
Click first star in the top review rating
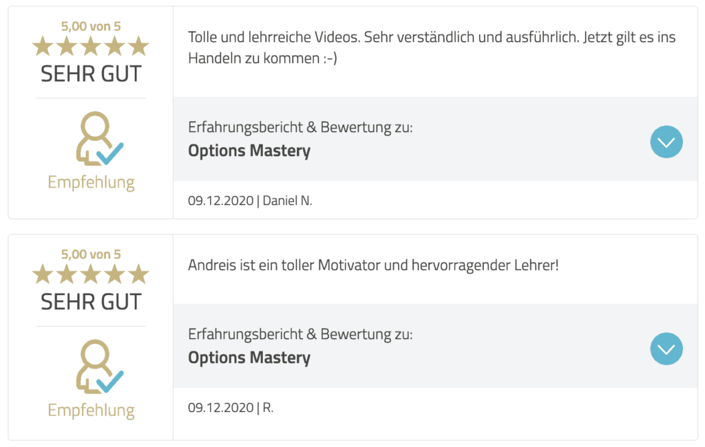click(43, 46)
